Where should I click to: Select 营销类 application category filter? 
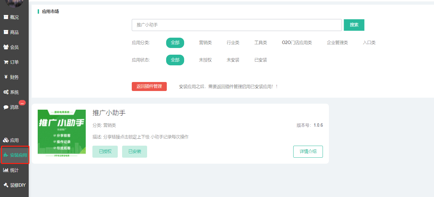click(x=205, y=43)
